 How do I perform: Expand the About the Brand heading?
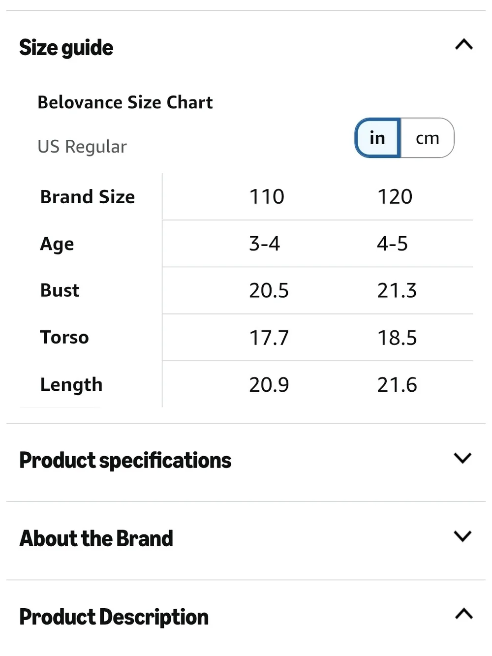click(x=96, y=538)
